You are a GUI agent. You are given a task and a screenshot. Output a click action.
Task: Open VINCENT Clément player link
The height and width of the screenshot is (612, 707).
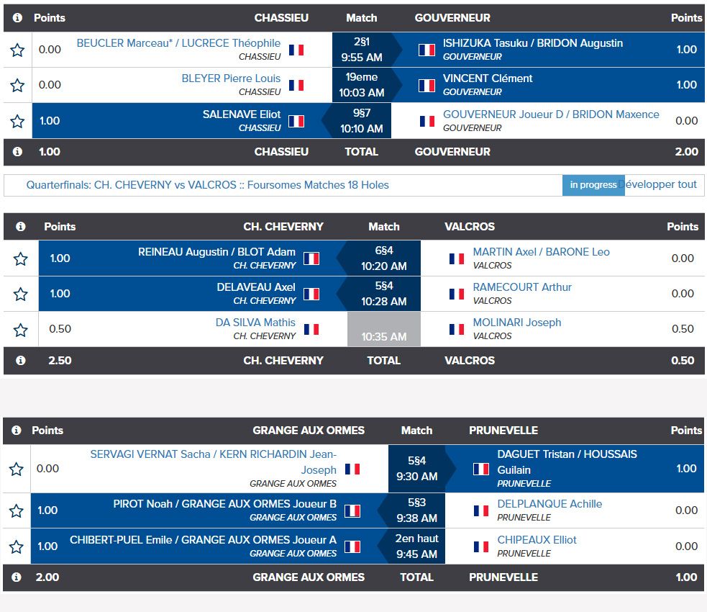coord(487,78)
